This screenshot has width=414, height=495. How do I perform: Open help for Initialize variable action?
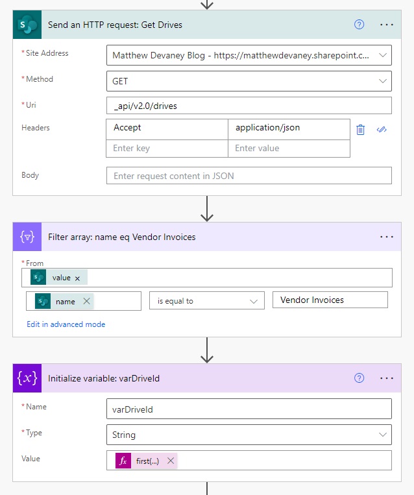(x=359, y=378)
